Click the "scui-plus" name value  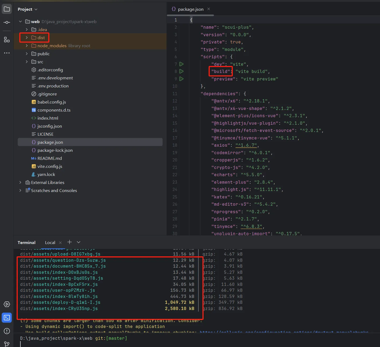pyautogui.click(x=237, y=27)
